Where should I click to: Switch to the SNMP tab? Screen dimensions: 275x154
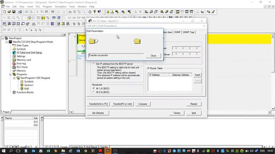click(x=177, y=33)
